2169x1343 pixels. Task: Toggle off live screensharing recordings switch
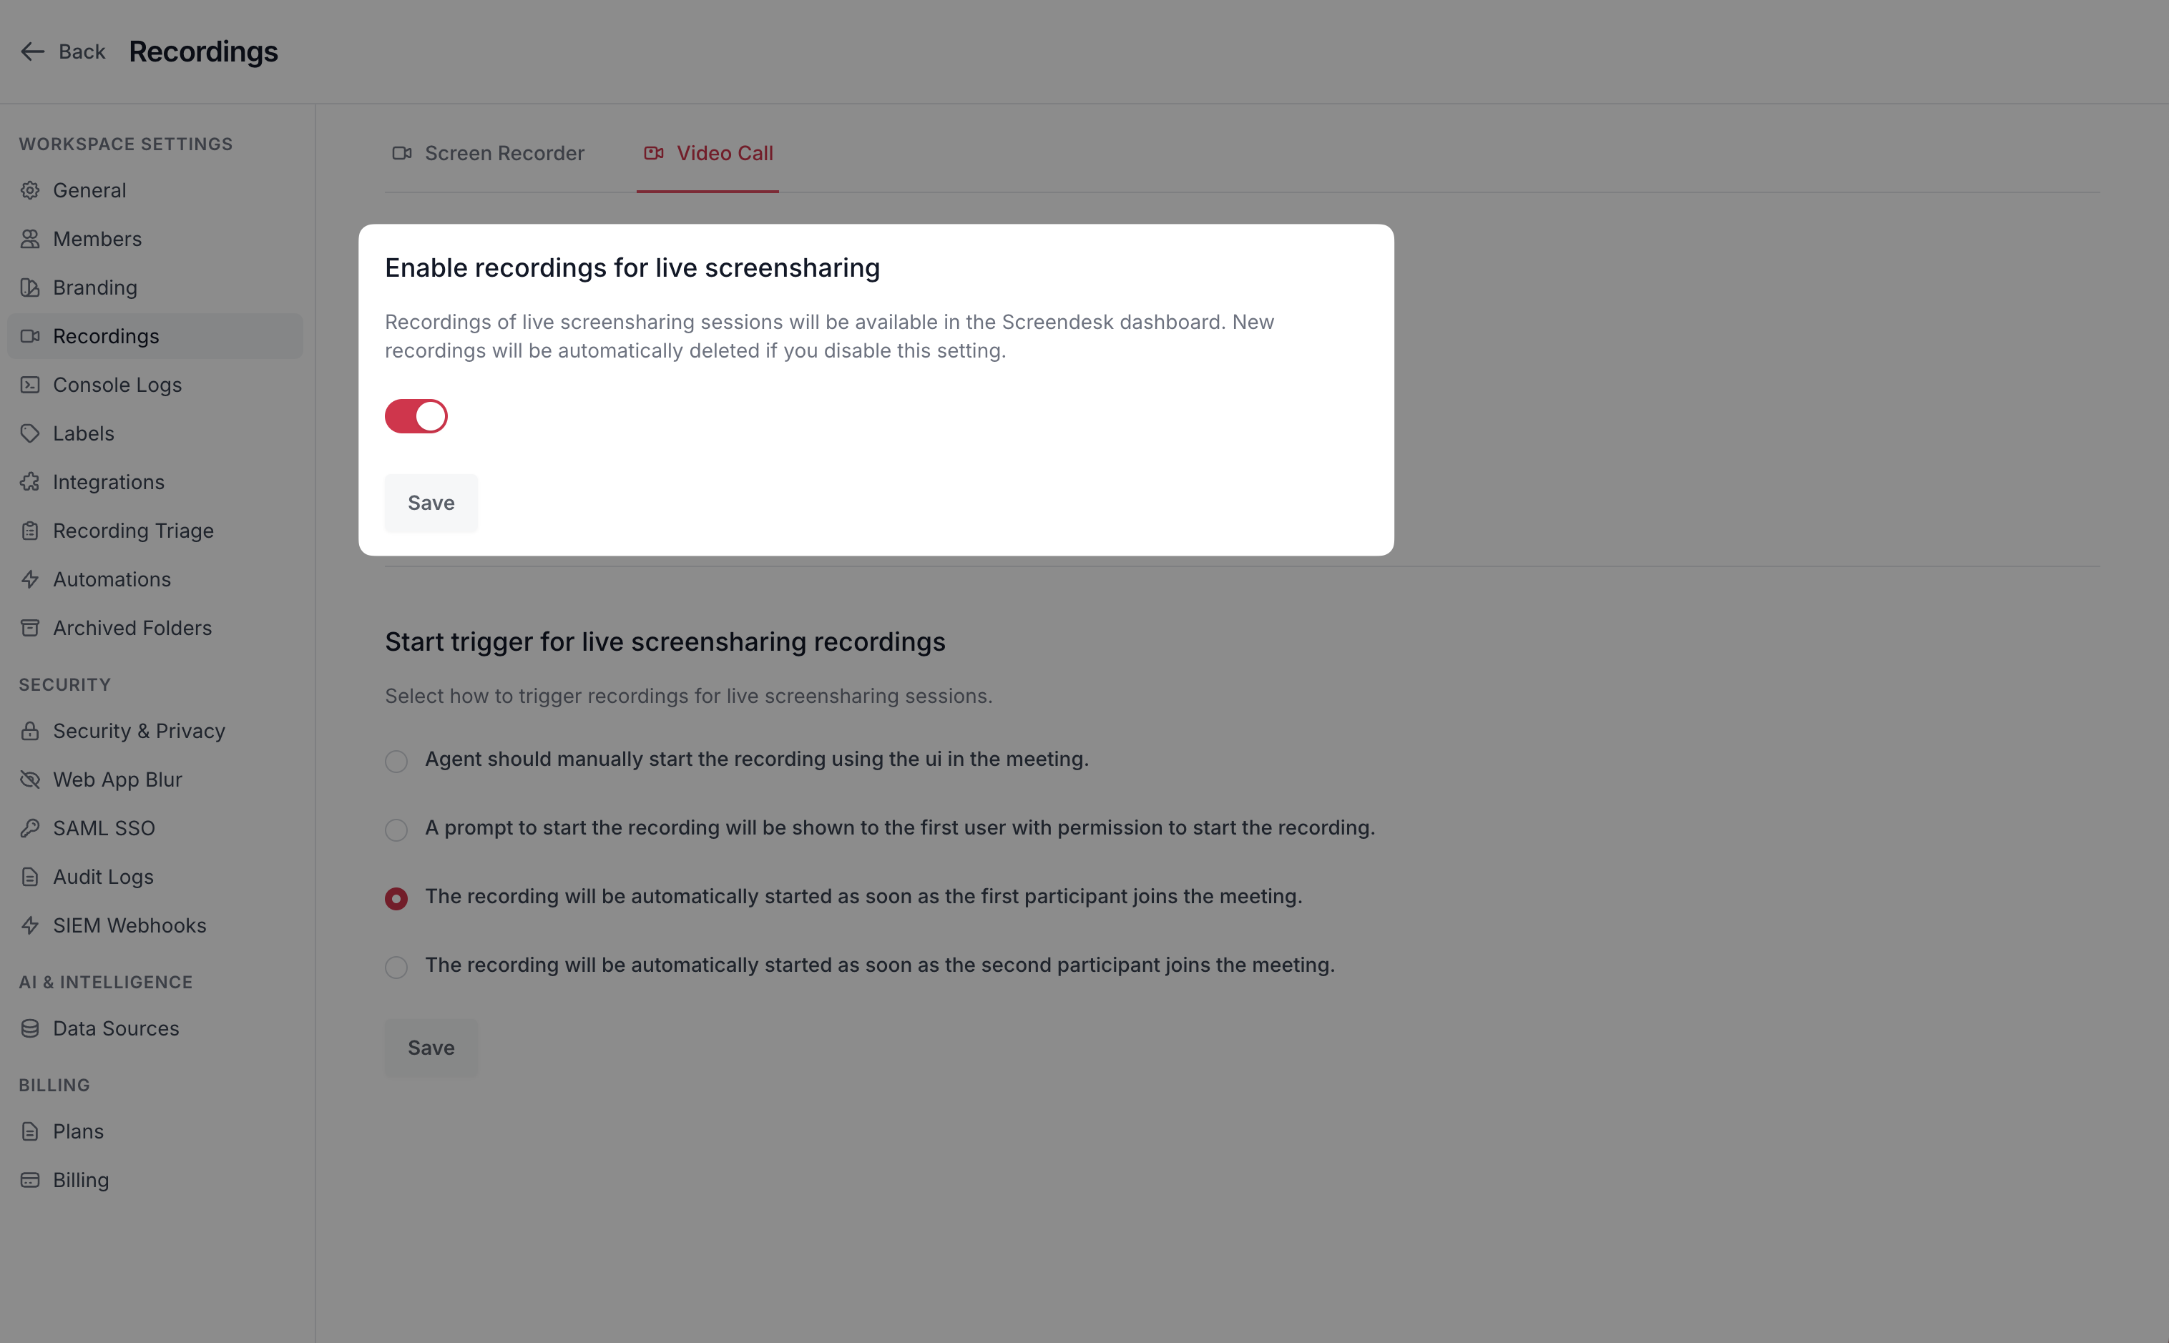tap(416, 417)
